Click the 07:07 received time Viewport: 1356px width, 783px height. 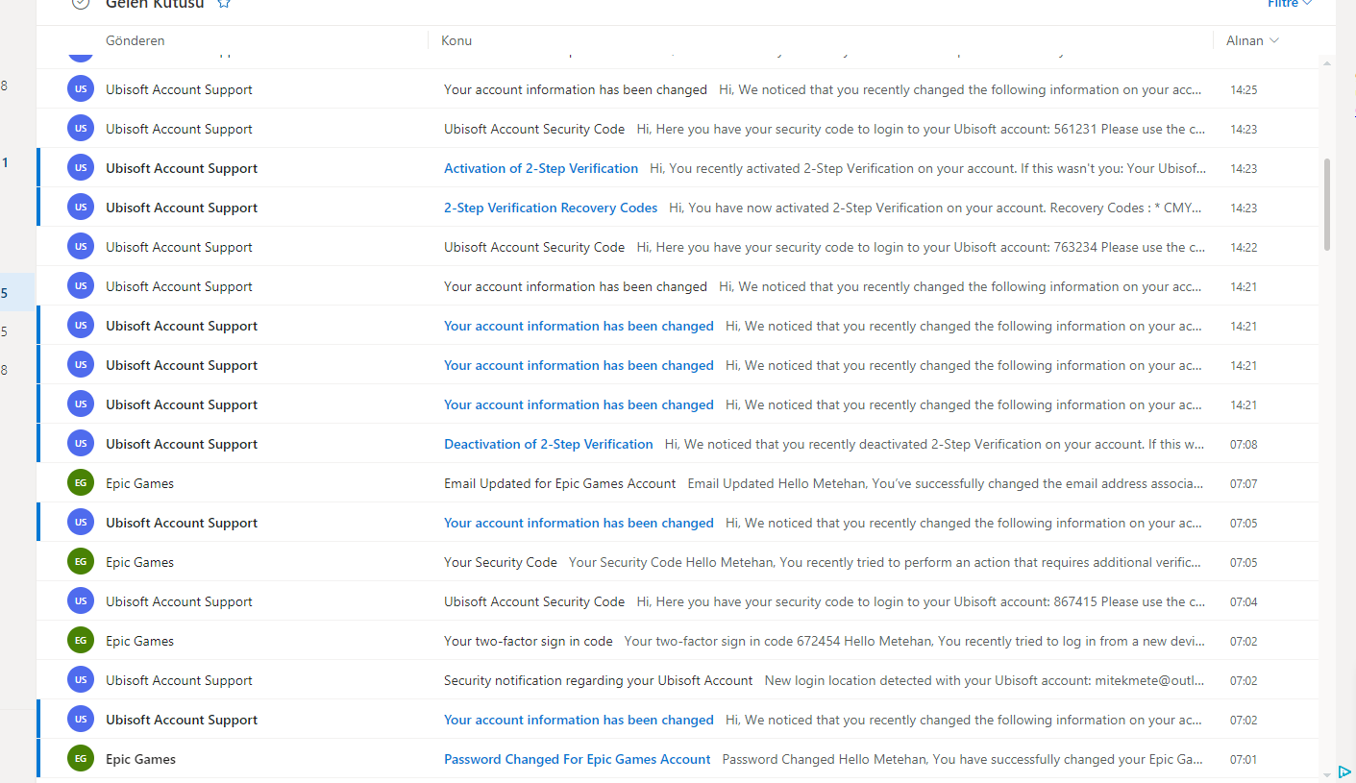1244,483
